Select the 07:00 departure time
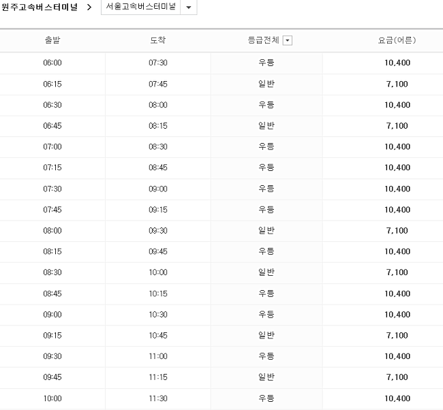Screen dimensions: 443x410 52,147
